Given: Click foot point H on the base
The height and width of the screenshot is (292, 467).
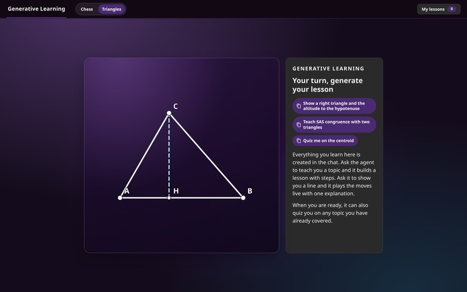Looking at the screenshot, I should [x=169, y=198].
